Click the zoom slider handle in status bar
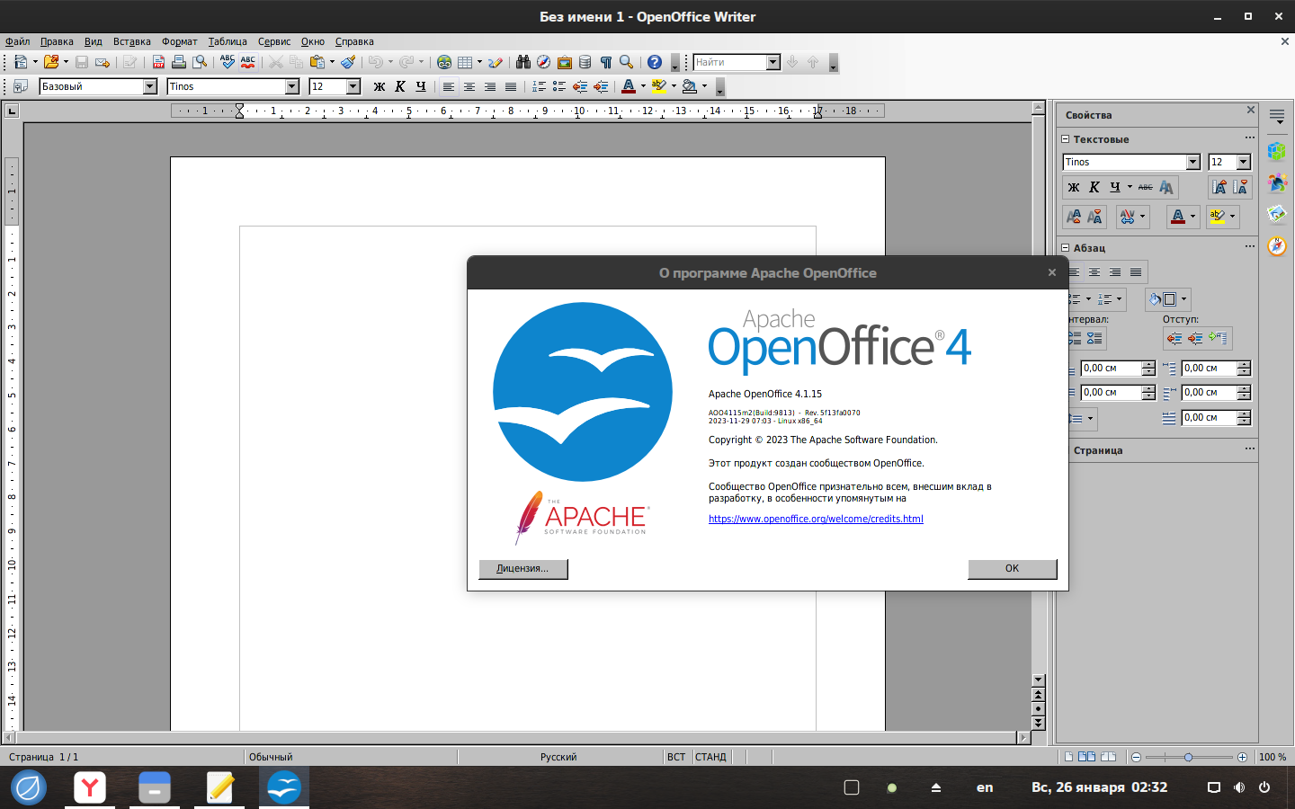The height and width of the screenshot is (809, 1295). [x=1188, y=757]
